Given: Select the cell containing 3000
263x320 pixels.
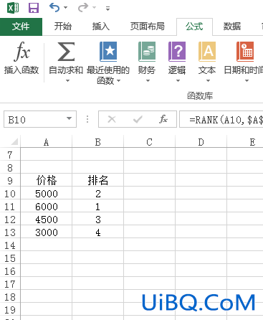Looking at the screenshot, I should coord(47,232).
